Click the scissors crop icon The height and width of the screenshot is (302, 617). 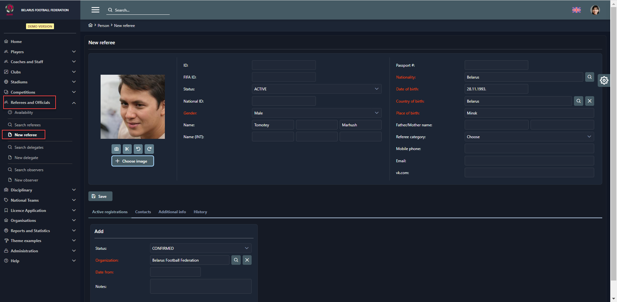tap(127, 149)
